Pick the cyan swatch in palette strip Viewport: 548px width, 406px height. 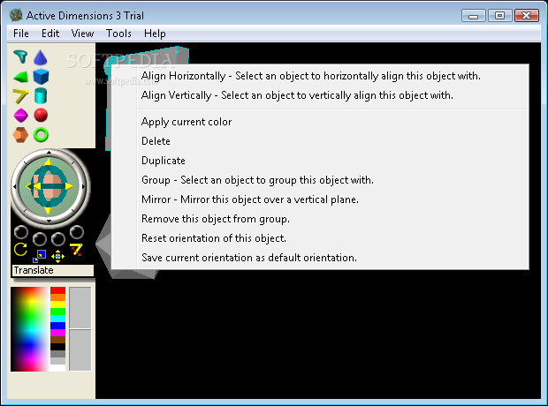(x=57, y=319)
